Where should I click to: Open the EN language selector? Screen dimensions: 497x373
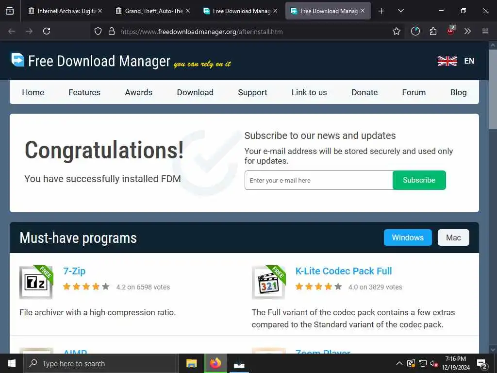click(x=469, y=61)
